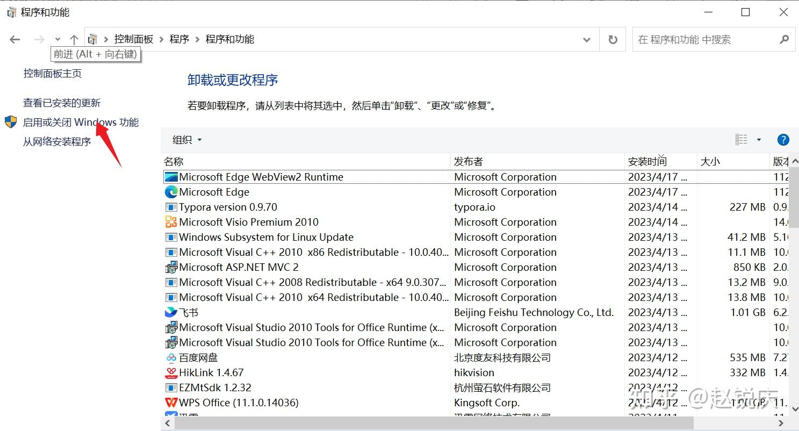Open the 控制面板主页 link

click(x=52, y=74)
